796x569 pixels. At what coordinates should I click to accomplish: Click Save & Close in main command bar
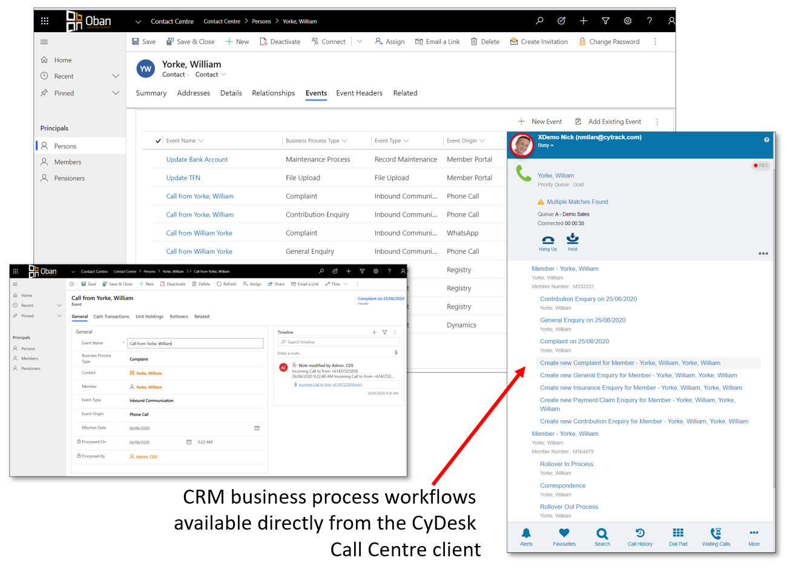click(x=191, y=42)
